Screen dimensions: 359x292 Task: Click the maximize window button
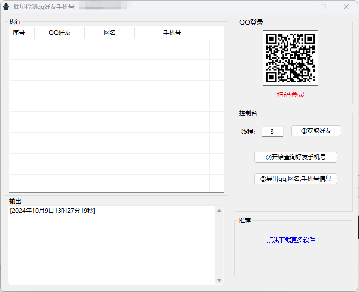(323, 7)
